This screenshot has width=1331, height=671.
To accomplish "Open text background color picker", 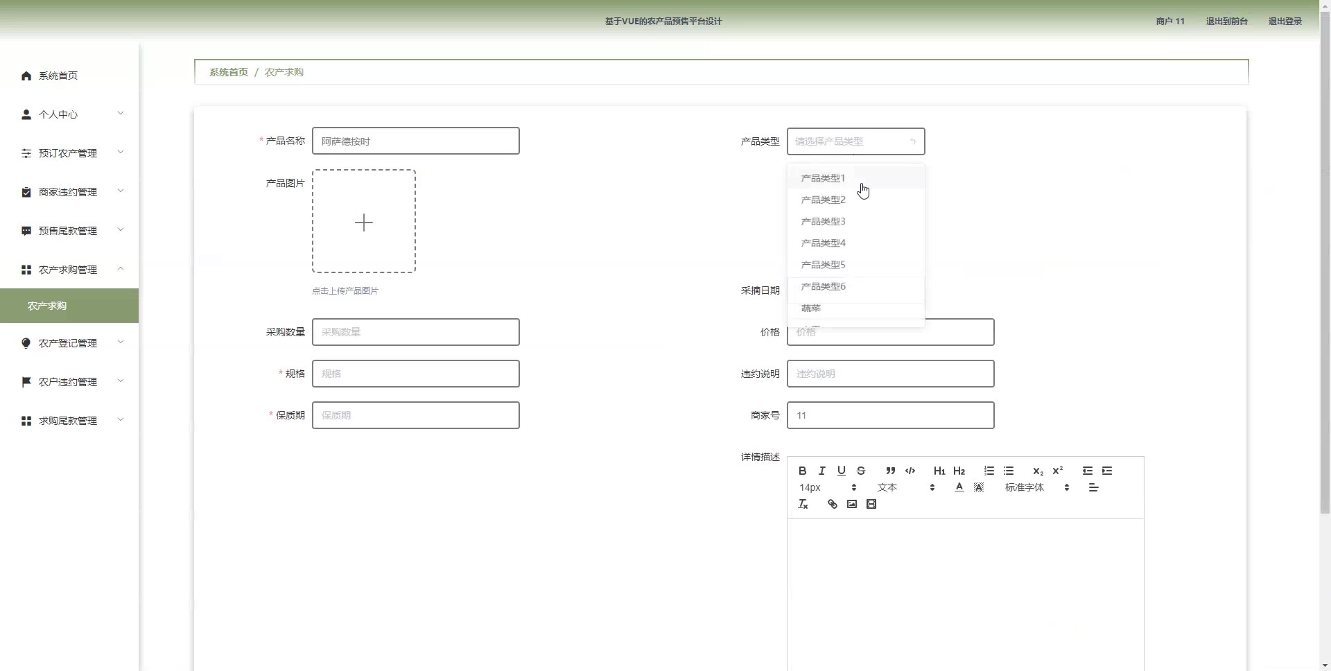I will click(x=978, y=487).
